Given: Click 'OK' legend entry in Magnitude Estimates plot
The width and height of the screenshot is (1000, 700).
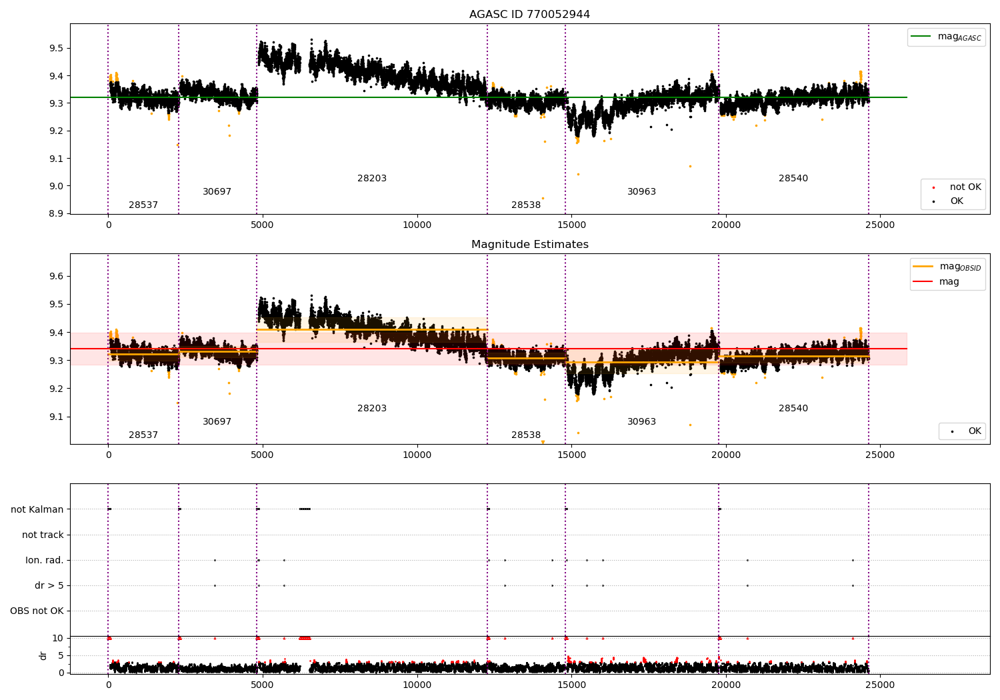Looking at the screenshot, I should coord(975,431).
